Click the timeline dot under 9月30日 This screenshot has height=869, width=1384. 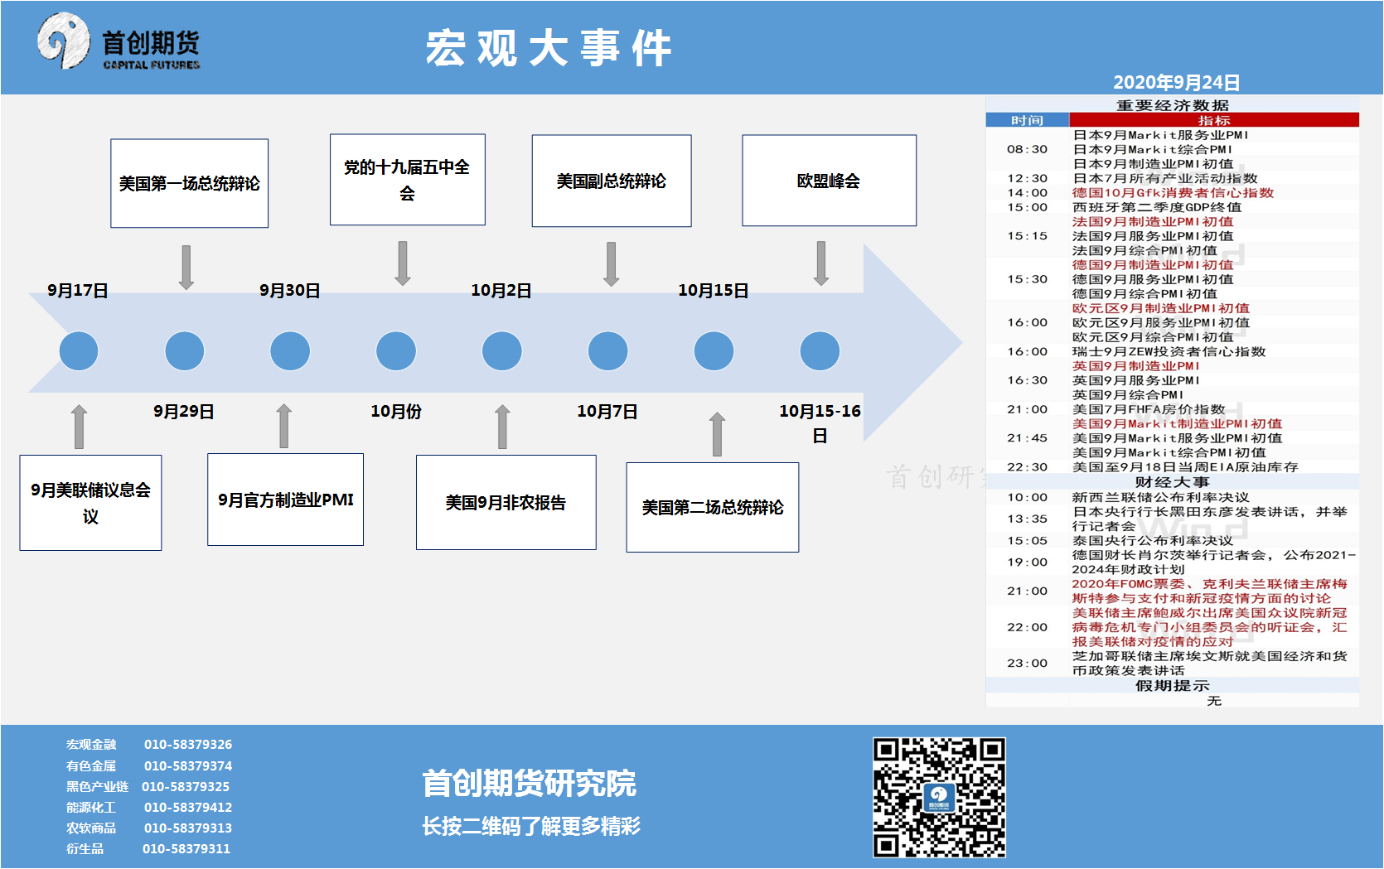pyautogui.click(x=290, y=351)
